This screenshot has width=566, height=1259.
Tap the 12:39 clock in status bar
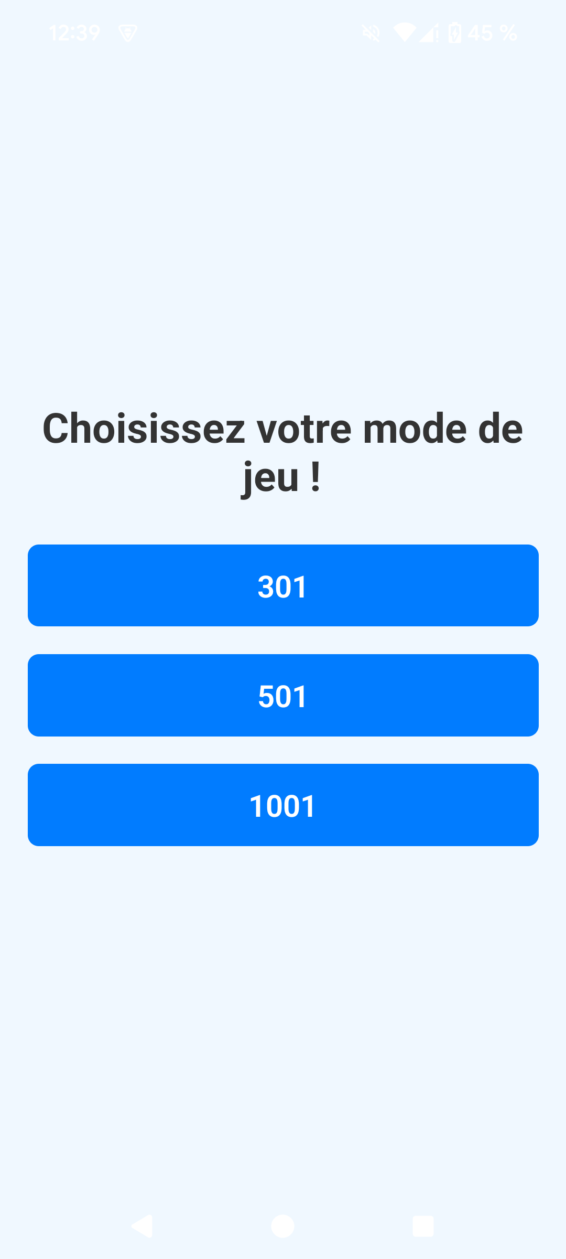pos(75,33)
